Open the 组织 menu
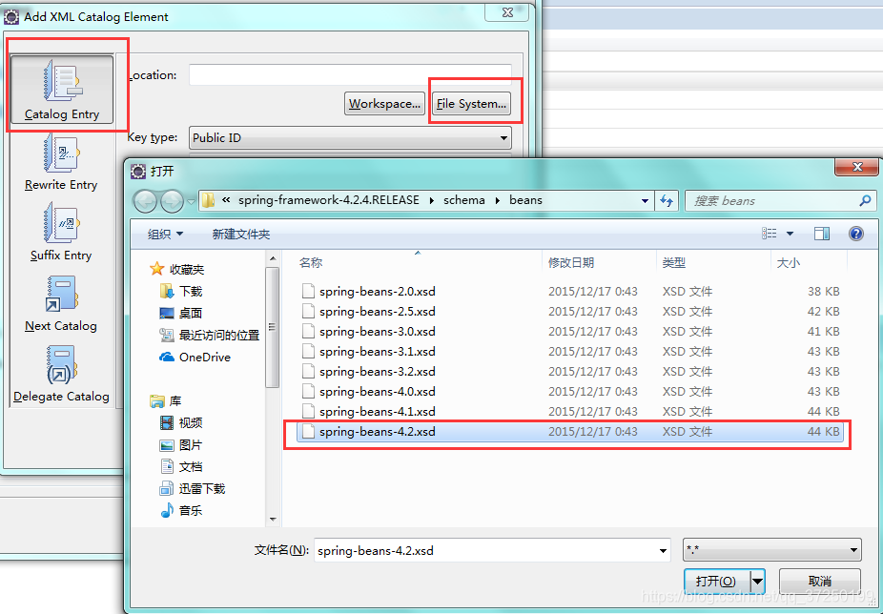 165,234
